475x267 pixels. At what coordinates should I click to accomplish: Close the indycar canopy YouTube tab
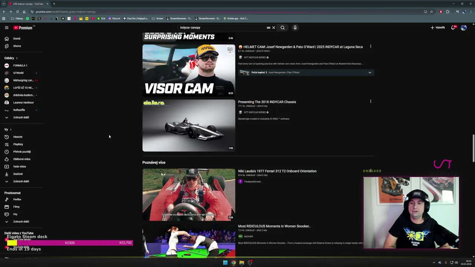[47, 4]
